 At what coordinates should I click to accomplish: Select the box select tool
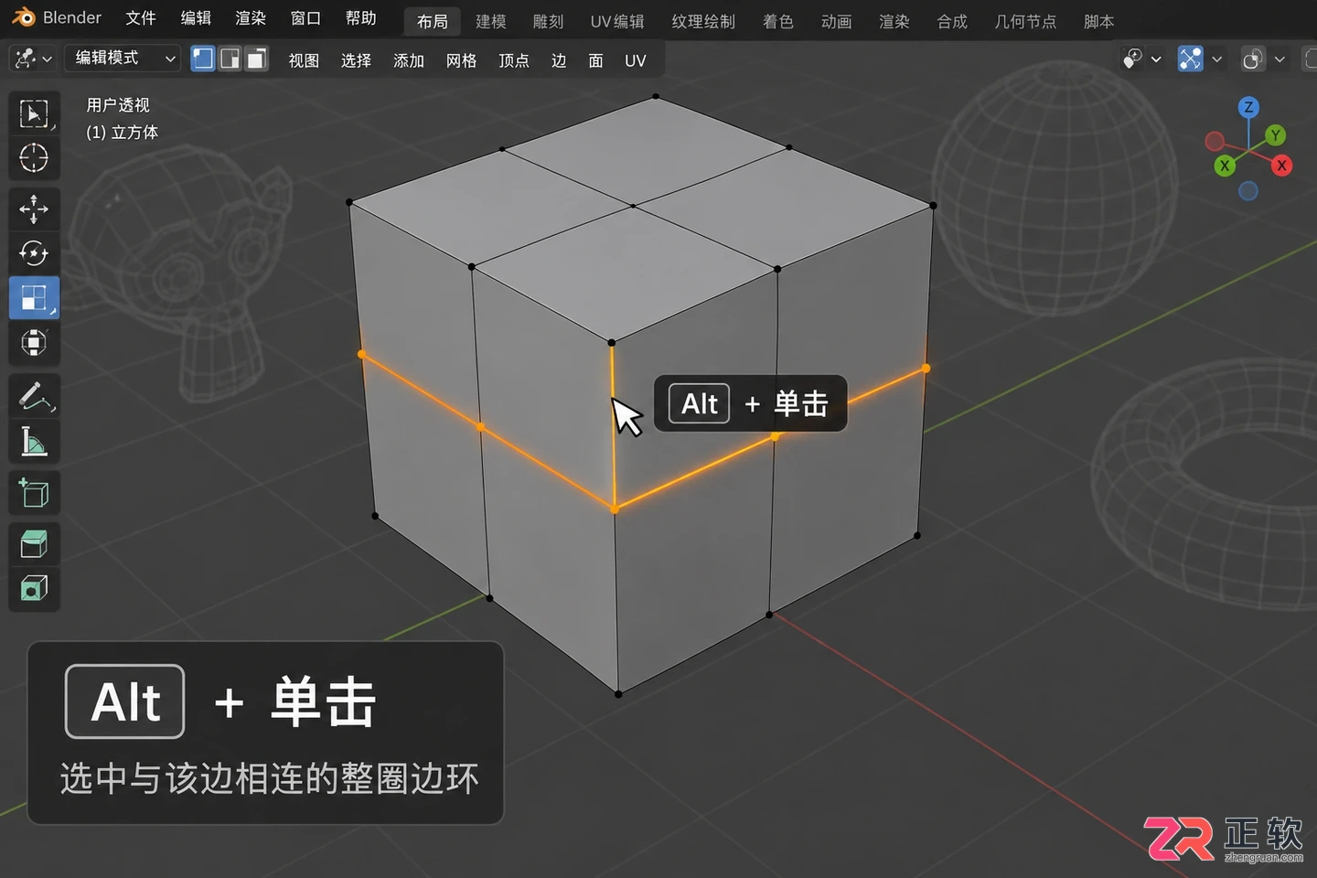(x=34, y=114)
